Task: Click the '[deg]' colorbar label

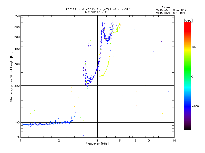Action: click(188, 20)
